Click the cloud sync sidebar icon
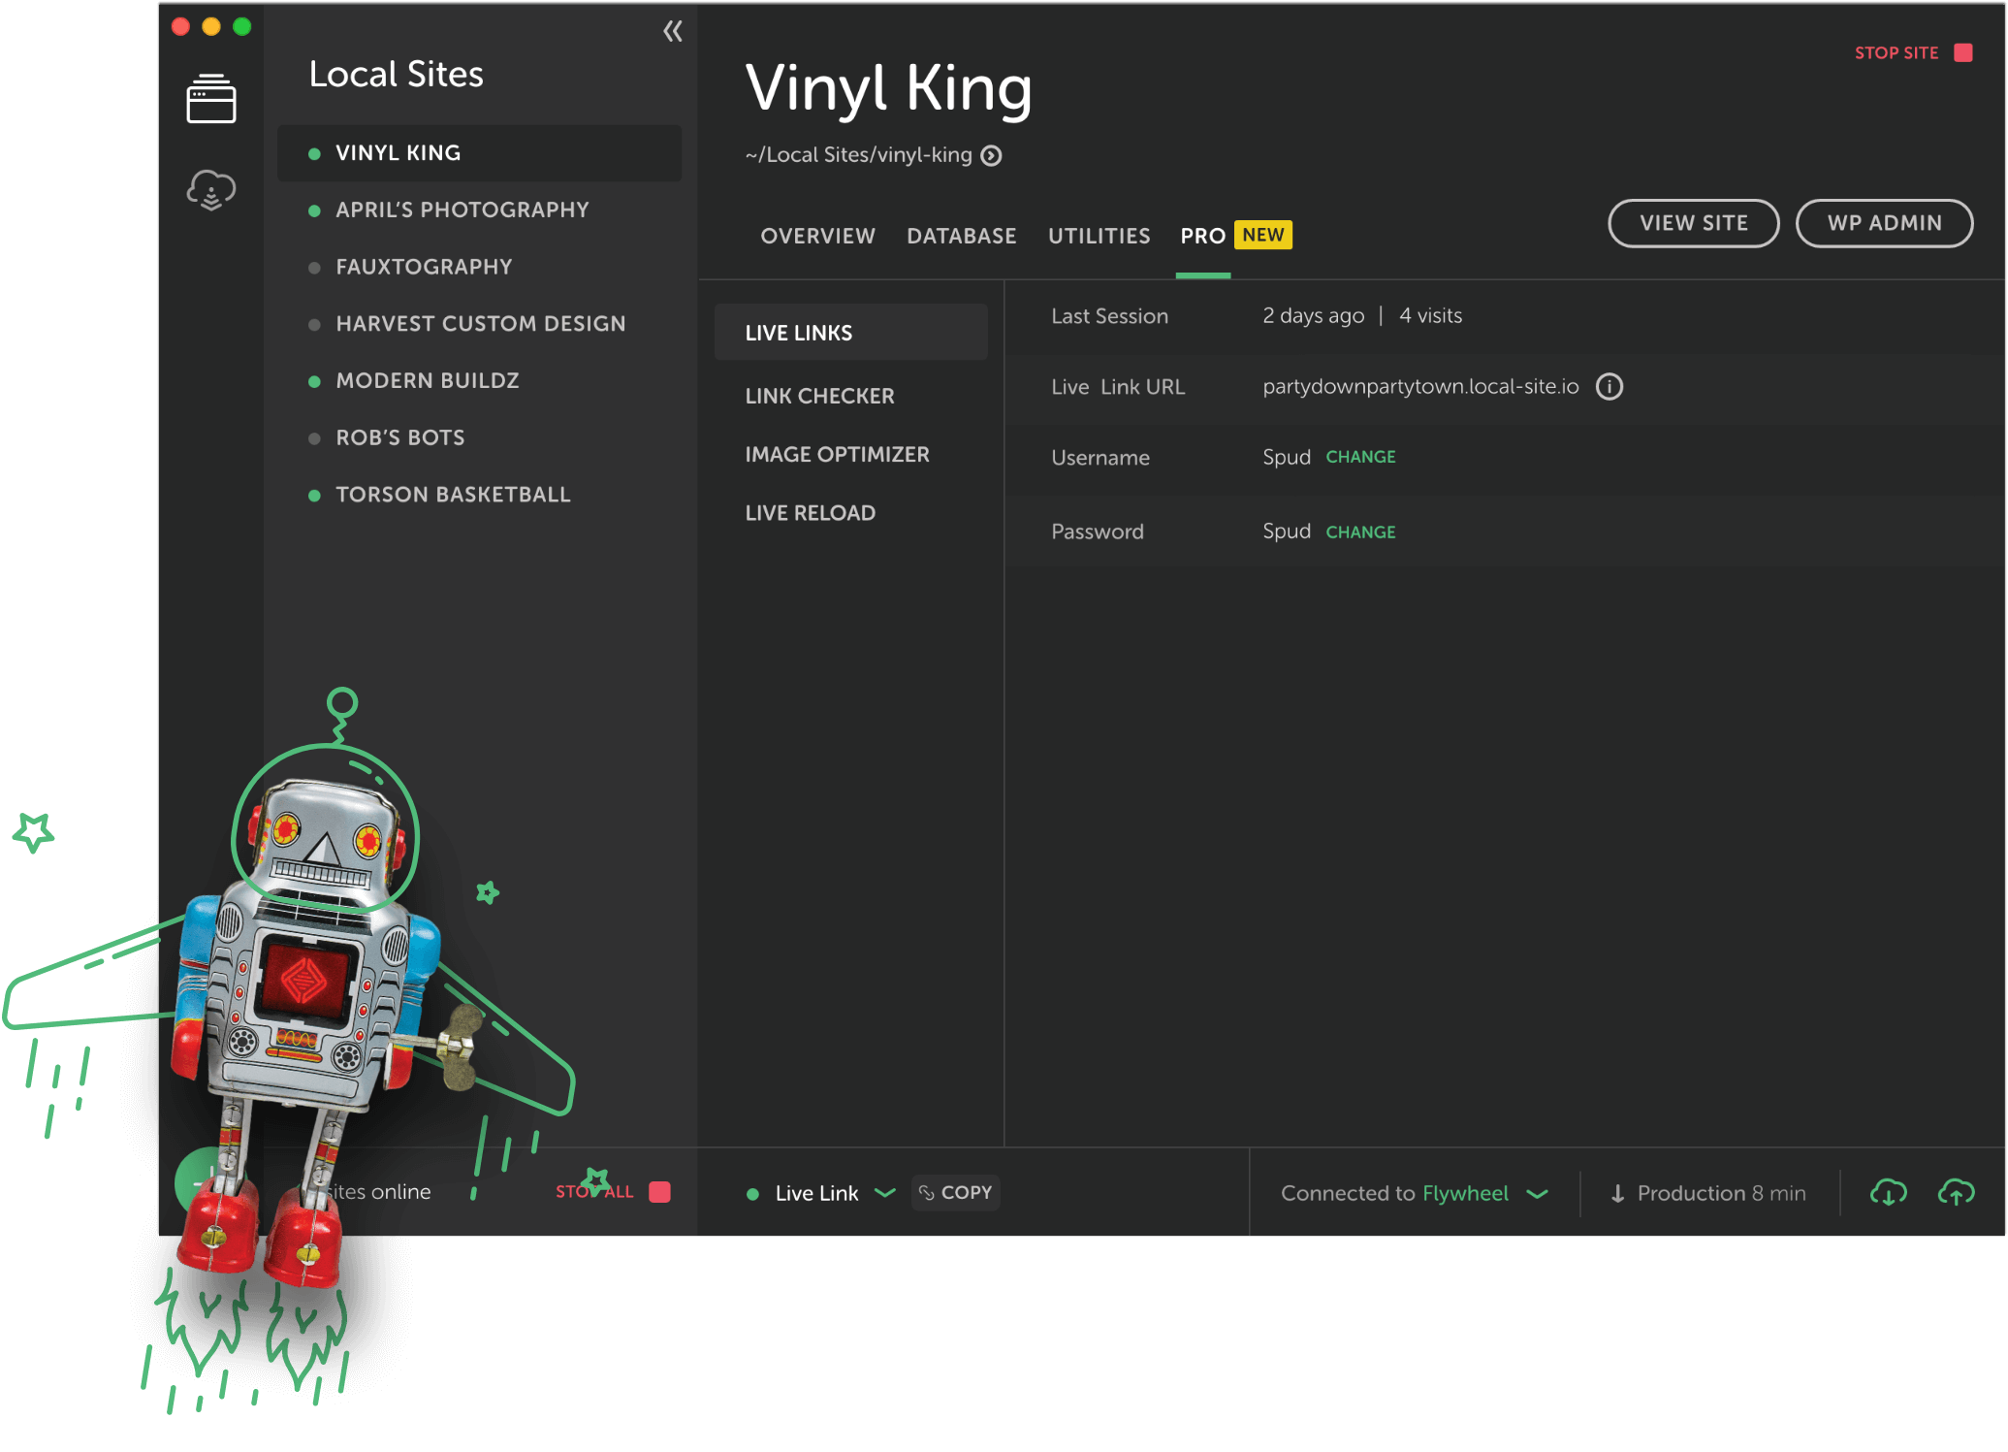This screenshot has width=2008, height=1452. (210, 189)
